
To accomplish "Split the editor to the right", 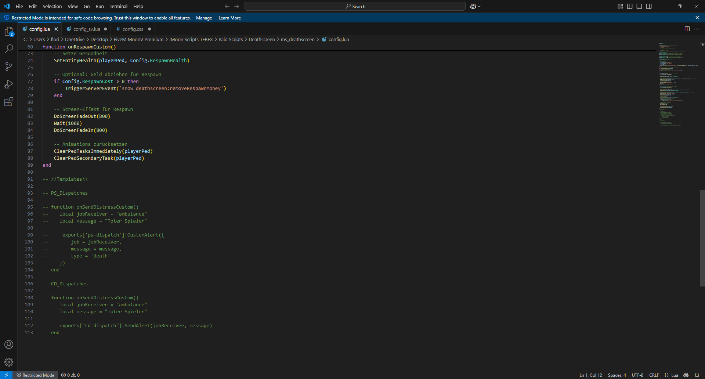I will pos(687,29).
